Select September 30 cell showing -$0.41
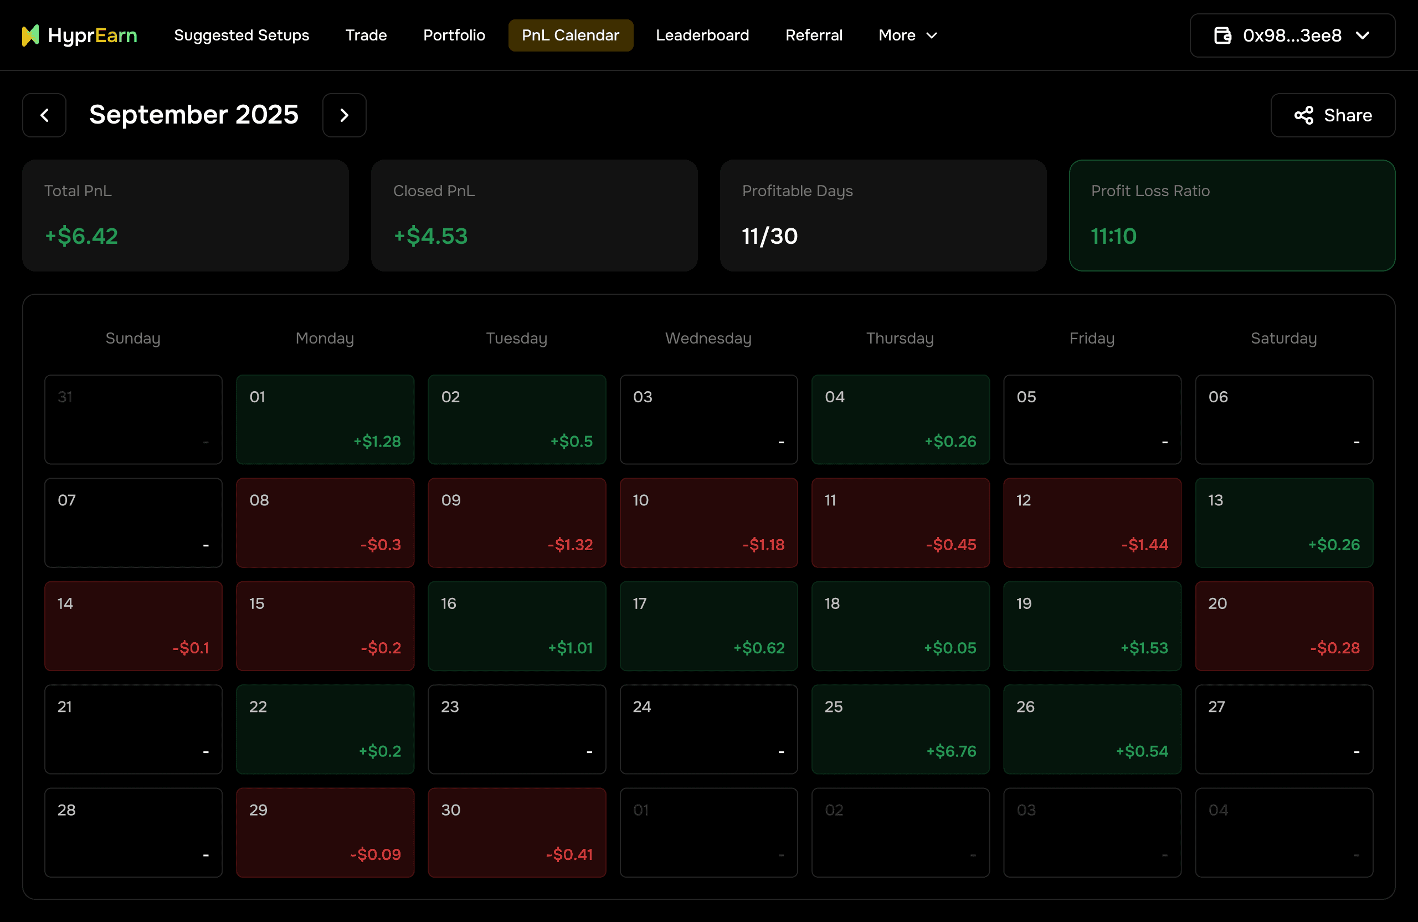 pyautogui.click(x=517, y=832)
